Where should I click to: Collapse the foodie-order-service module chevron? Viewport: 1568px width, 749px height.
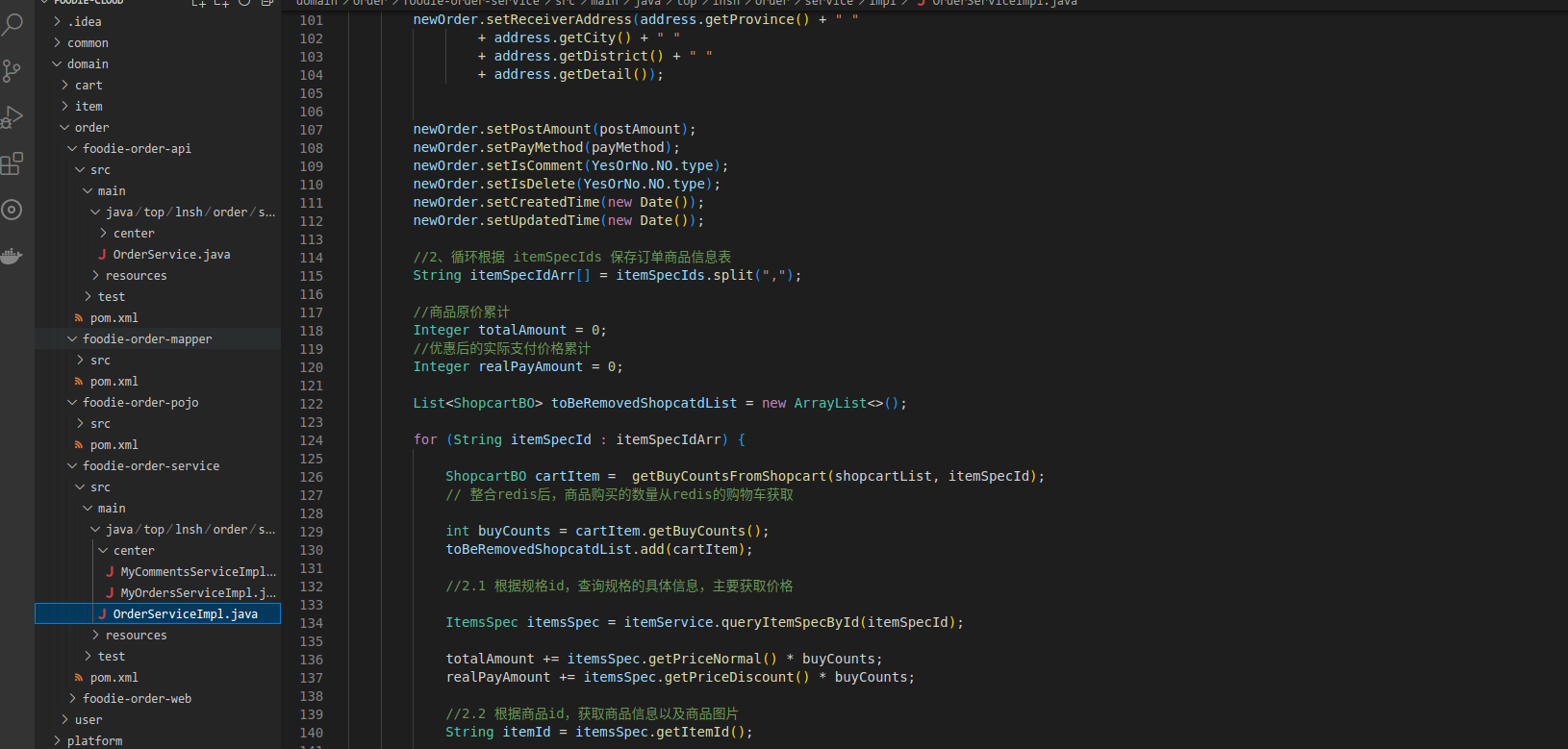pyautogui.click(x=72, y=465)
